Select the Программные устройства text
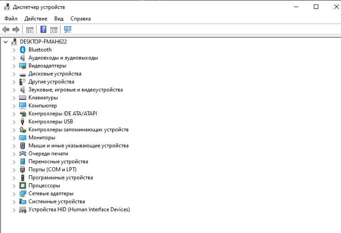 [61, 178]
